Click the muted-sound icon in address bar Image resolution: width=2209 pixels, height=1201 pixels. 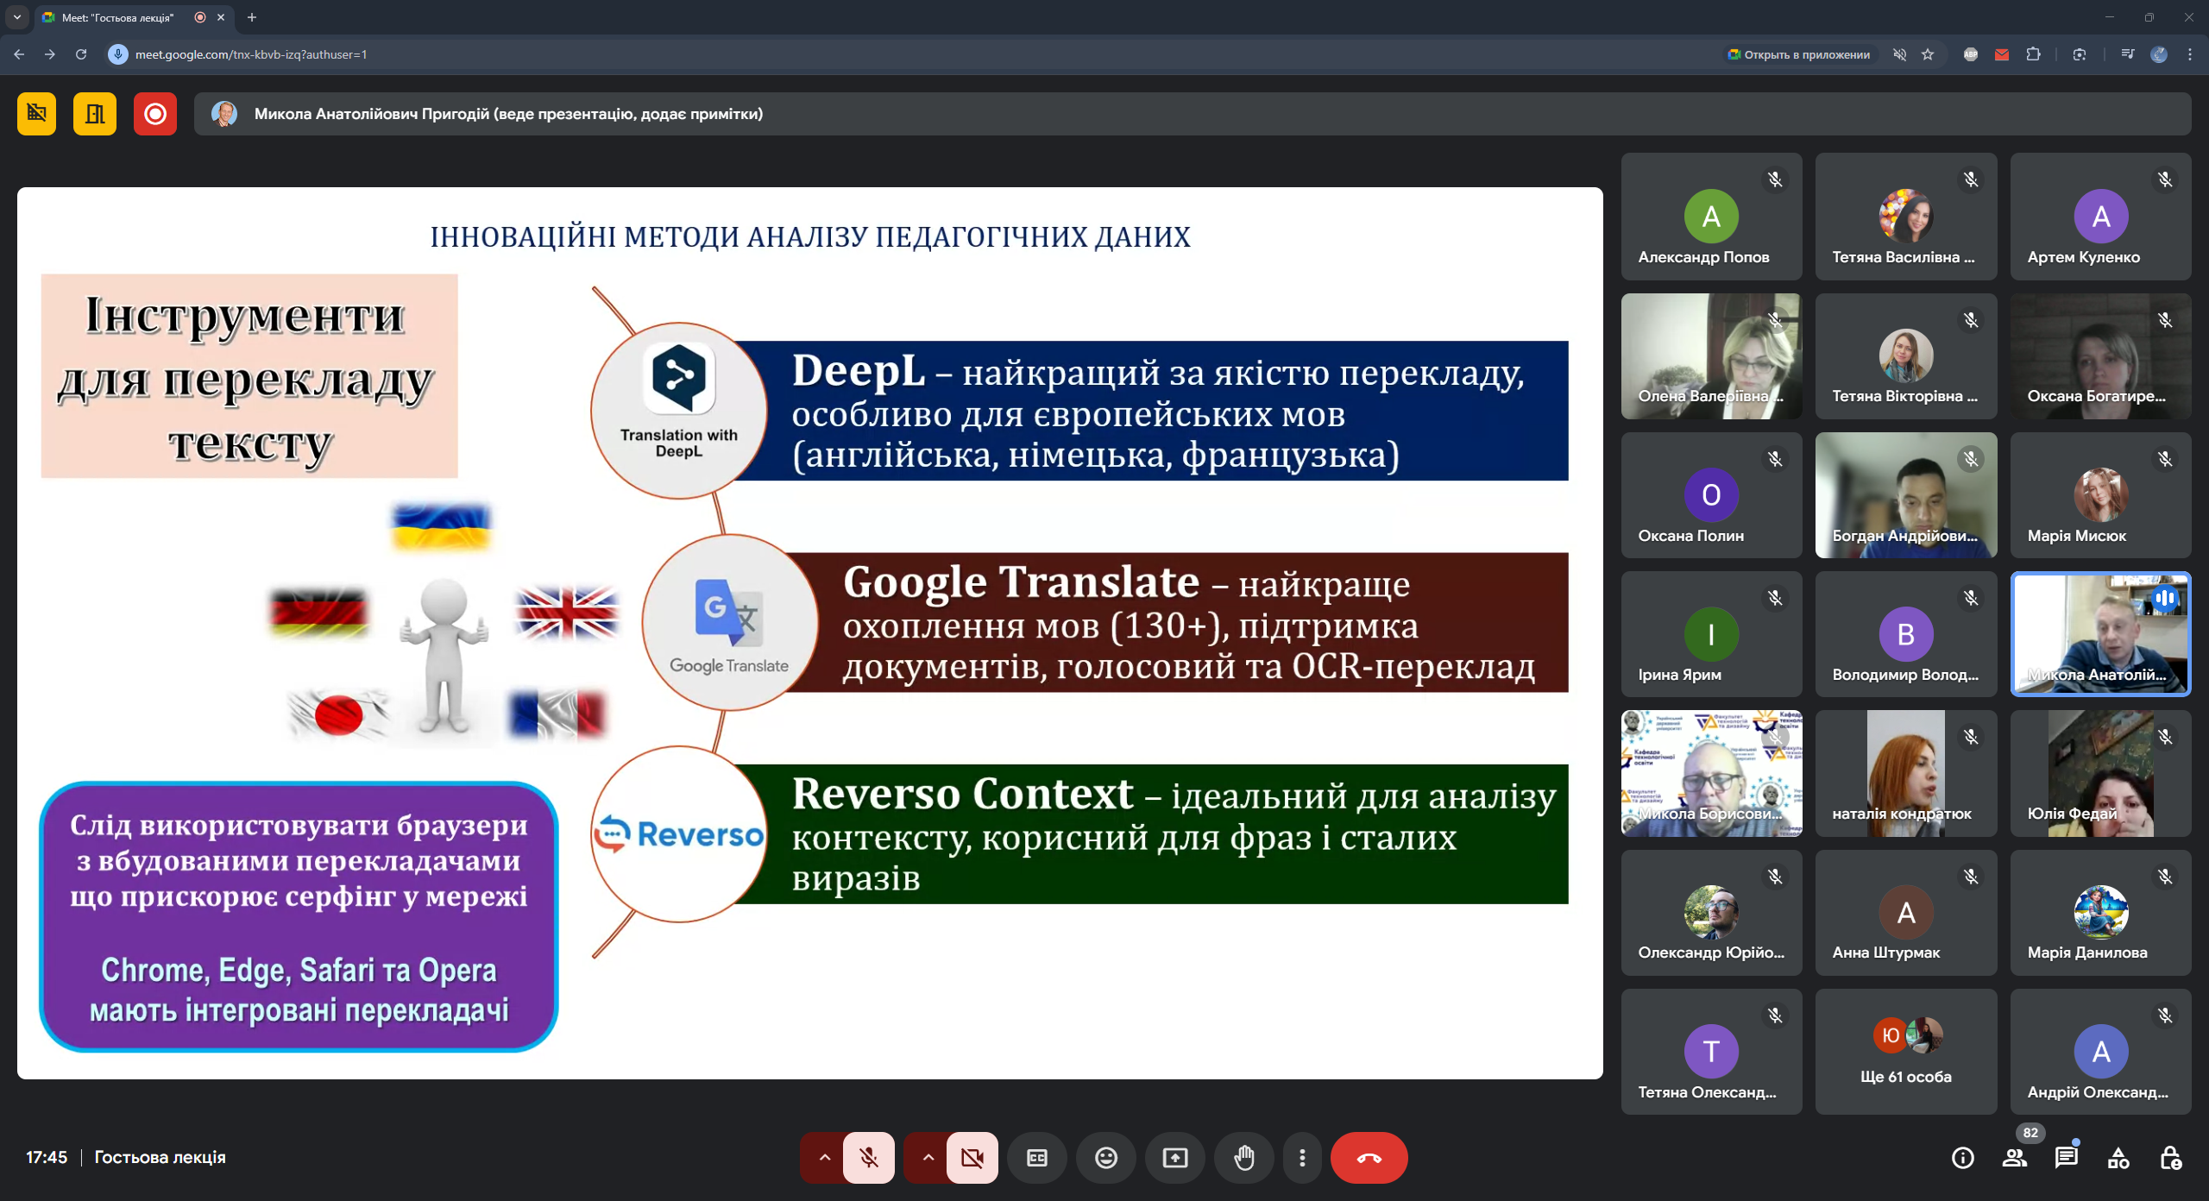1899,54
